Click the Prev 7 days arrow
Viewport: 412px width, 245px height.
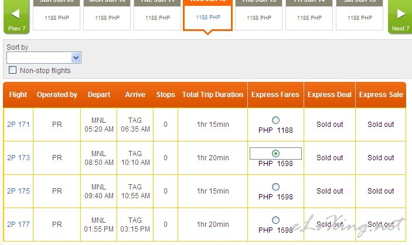[16, 16]
